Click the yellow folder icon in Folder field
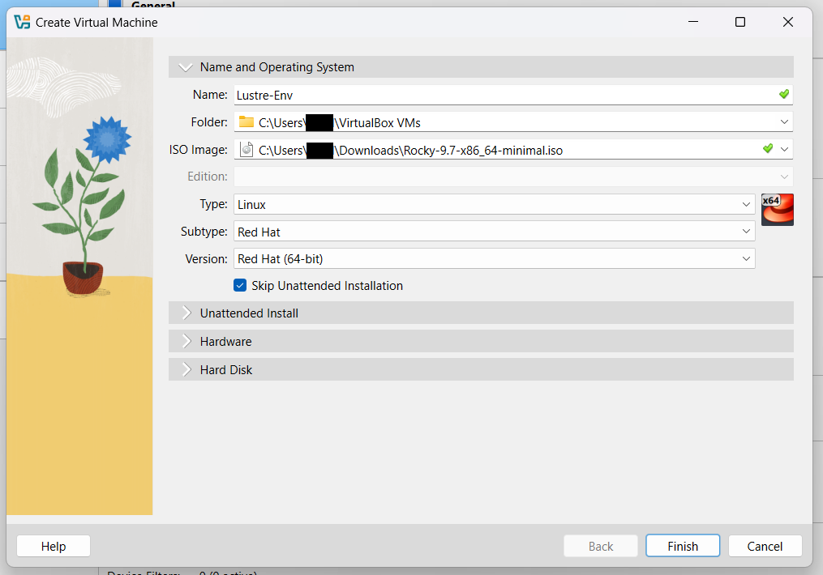Viewport: 823px width, 575px height. click(246, 122)
